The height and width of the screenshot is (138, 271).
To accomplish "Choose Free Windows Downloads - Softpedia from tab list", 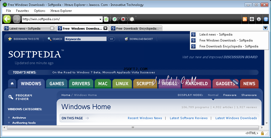I will coord(226,40).
